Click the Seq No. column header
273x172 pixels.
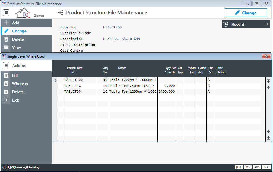pos(105,70)
